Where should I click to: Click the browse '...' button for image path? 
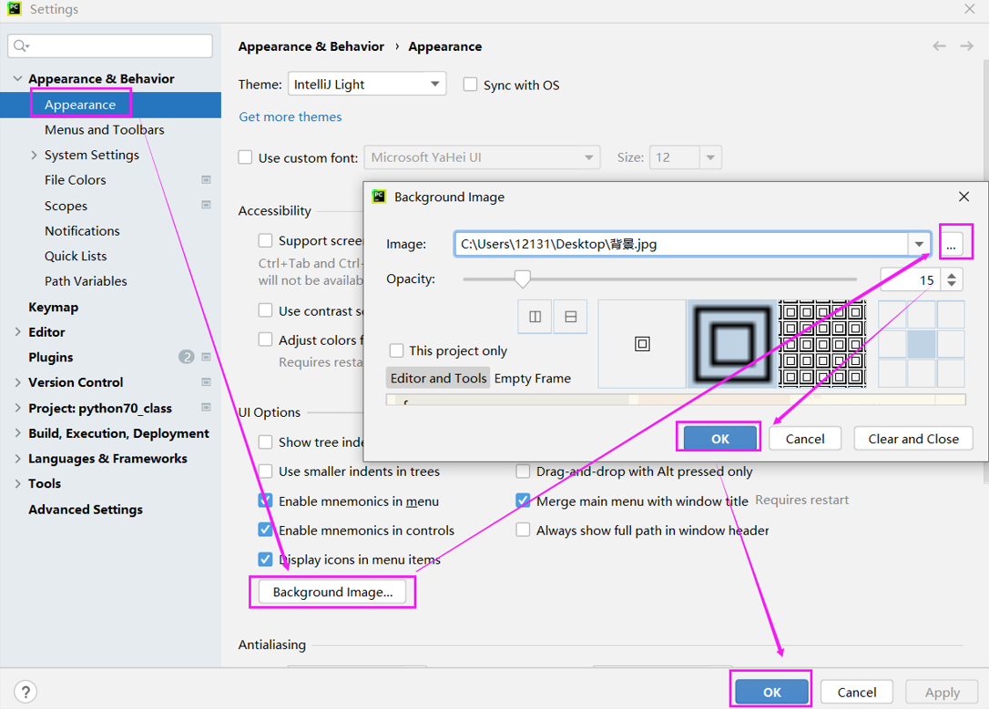[951, 244]
